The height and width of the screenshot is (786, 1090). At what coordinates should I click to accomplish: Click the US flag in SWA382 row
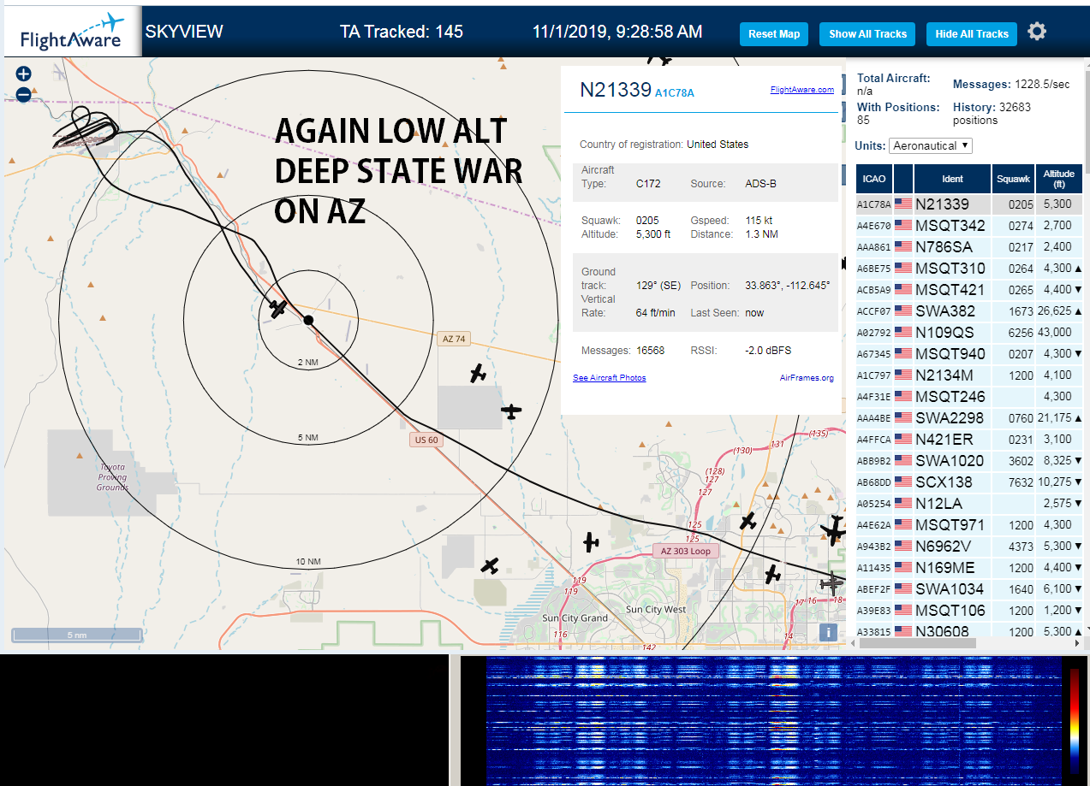[902, 311]
